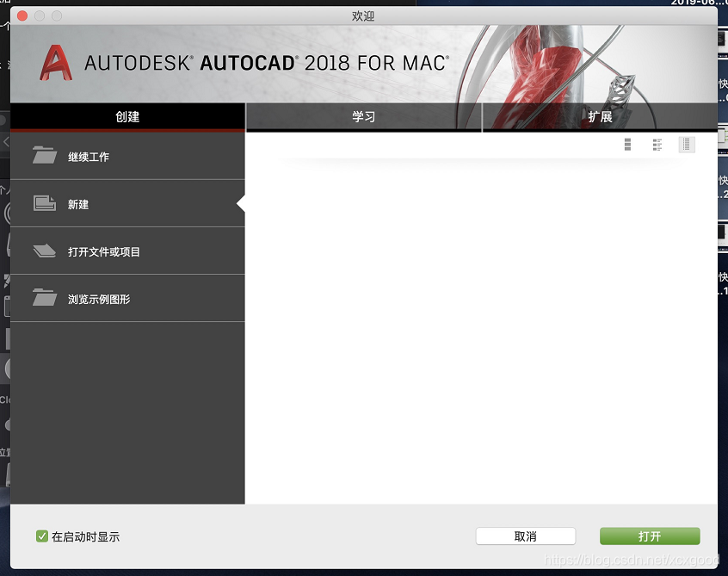This screenshot has width=728, height=576.
Task: Click the 打开文件或项目 stack icon
Action: click(x=45, y=251)
